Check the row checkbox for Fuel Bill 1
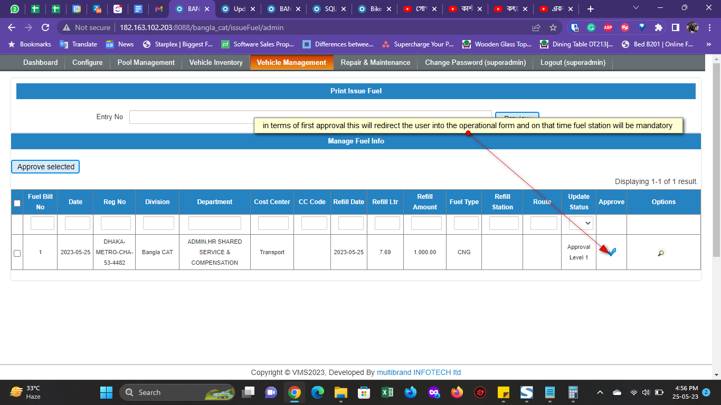 [x=17, y=253]
